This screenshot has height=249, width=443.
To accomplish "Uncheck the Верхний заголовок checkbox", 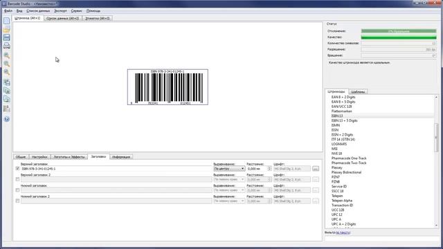I will pos(17,169).
